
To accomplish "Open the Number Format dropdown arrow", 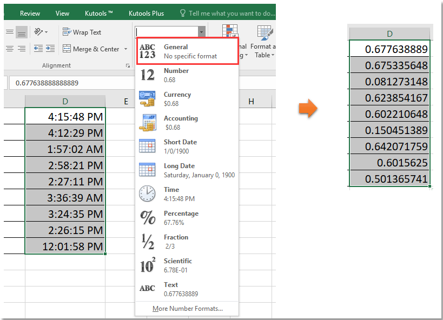I will click(202, 32).
